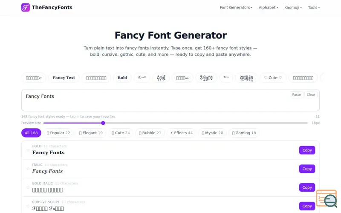Filter by Popular 22 styles
The height and width of the screenshot is (213, 341).
coord(58,133)
